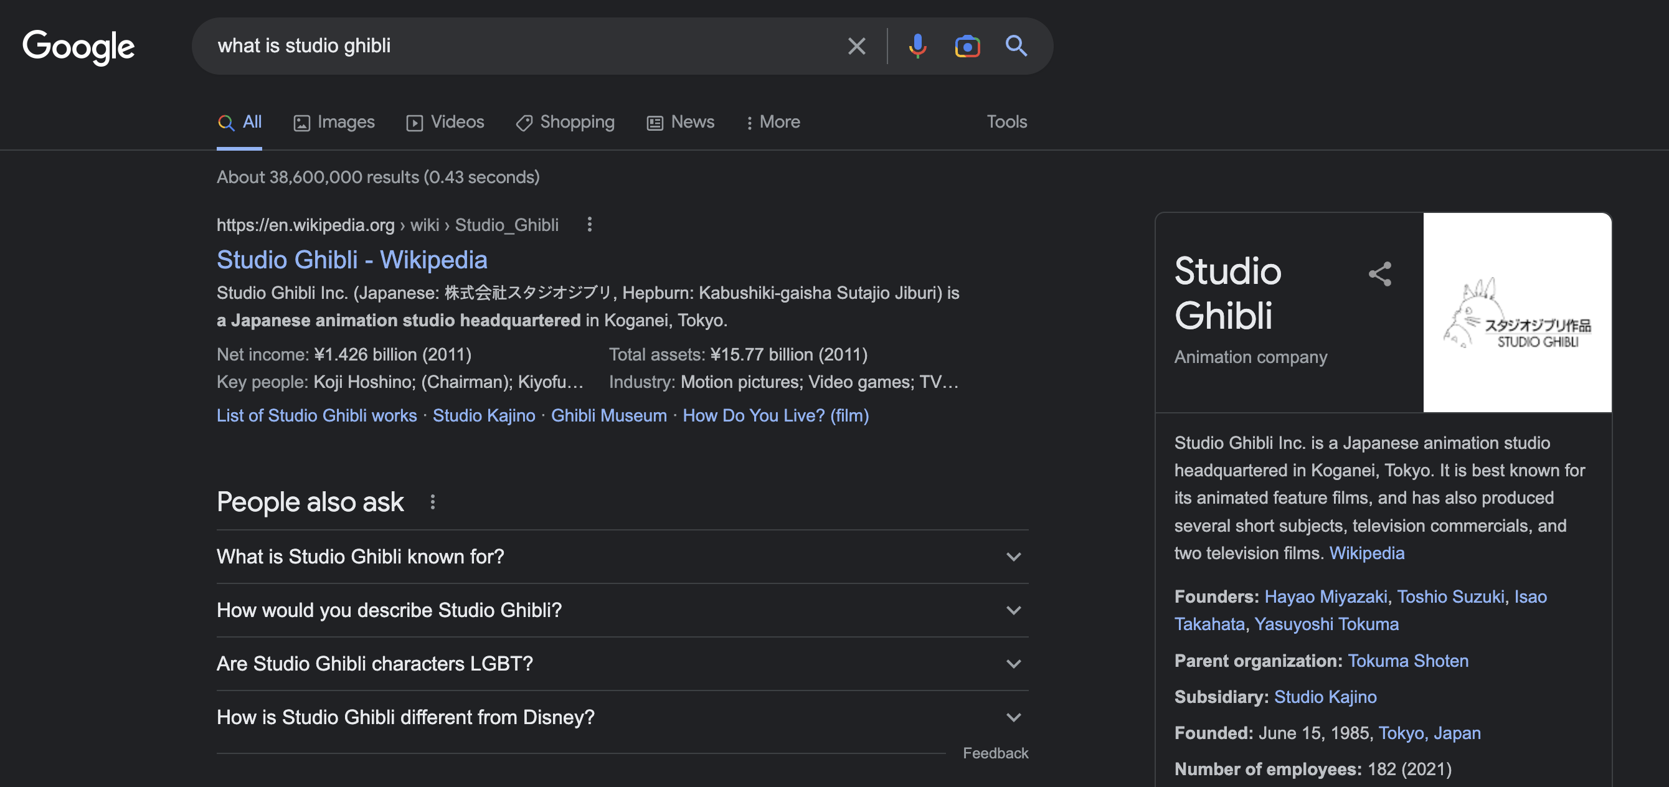This screenshot has width=1669, height=787.
Task: Open options menu for Wikipedia result
Action: [x=589, y=224]
